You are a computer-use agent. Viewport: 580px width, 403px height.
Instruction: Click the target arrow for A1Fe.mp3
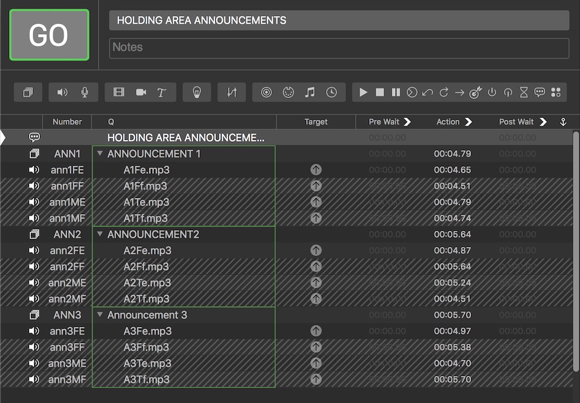pyautogui.click(x=316, y=170)
